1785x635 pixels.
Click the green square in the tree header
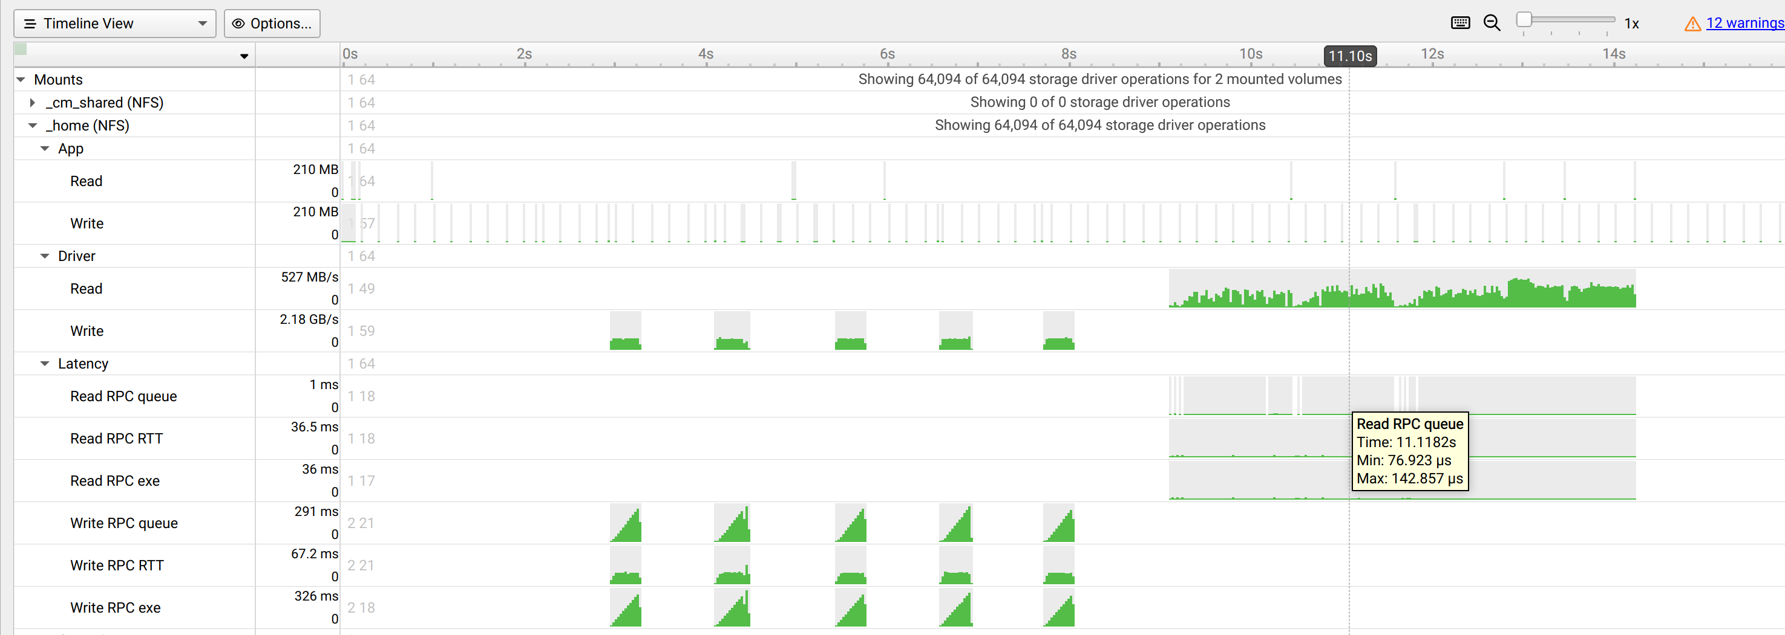(21, 49)
